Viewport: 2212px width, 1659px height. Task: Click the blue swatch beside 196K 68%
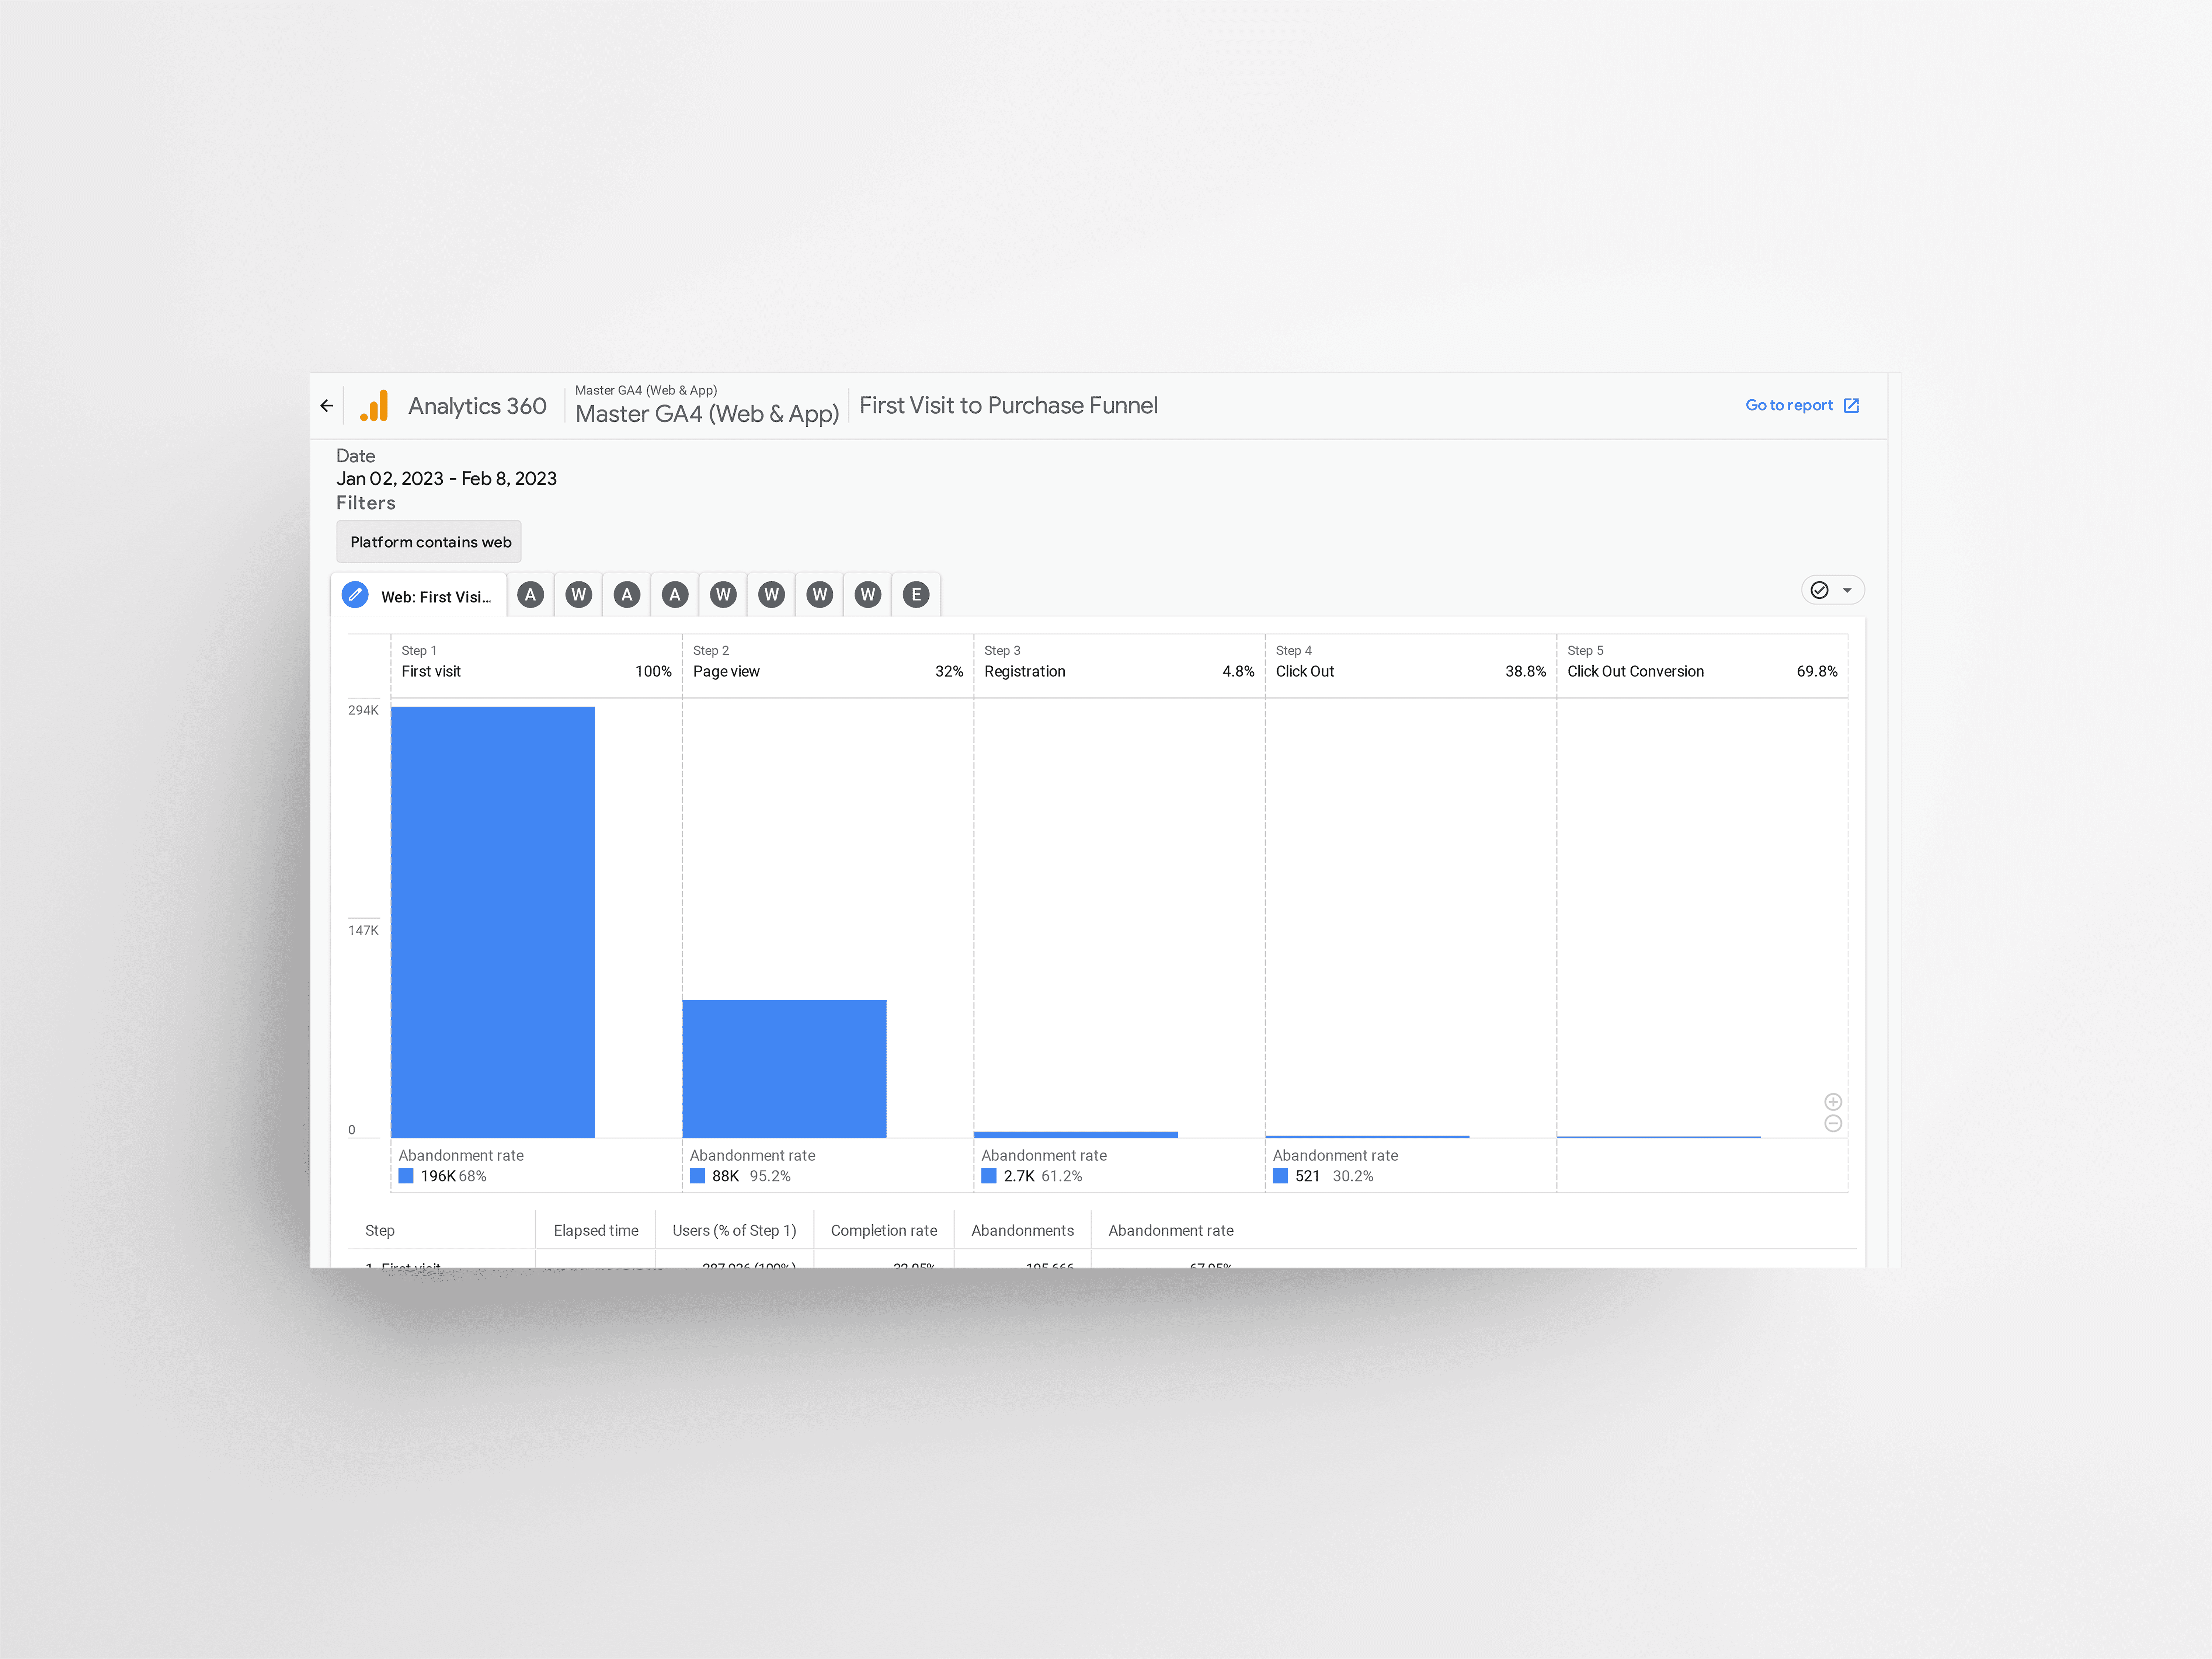click(406, 1176)
